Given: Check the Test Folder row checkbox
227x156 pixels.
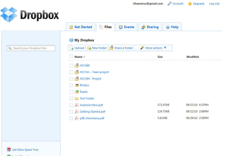Looking at the screenshot, I should [x=71, y=98].
